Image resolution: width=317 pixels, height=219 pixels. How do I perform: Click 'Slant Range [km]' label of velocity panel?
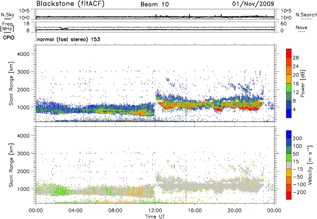11,165
